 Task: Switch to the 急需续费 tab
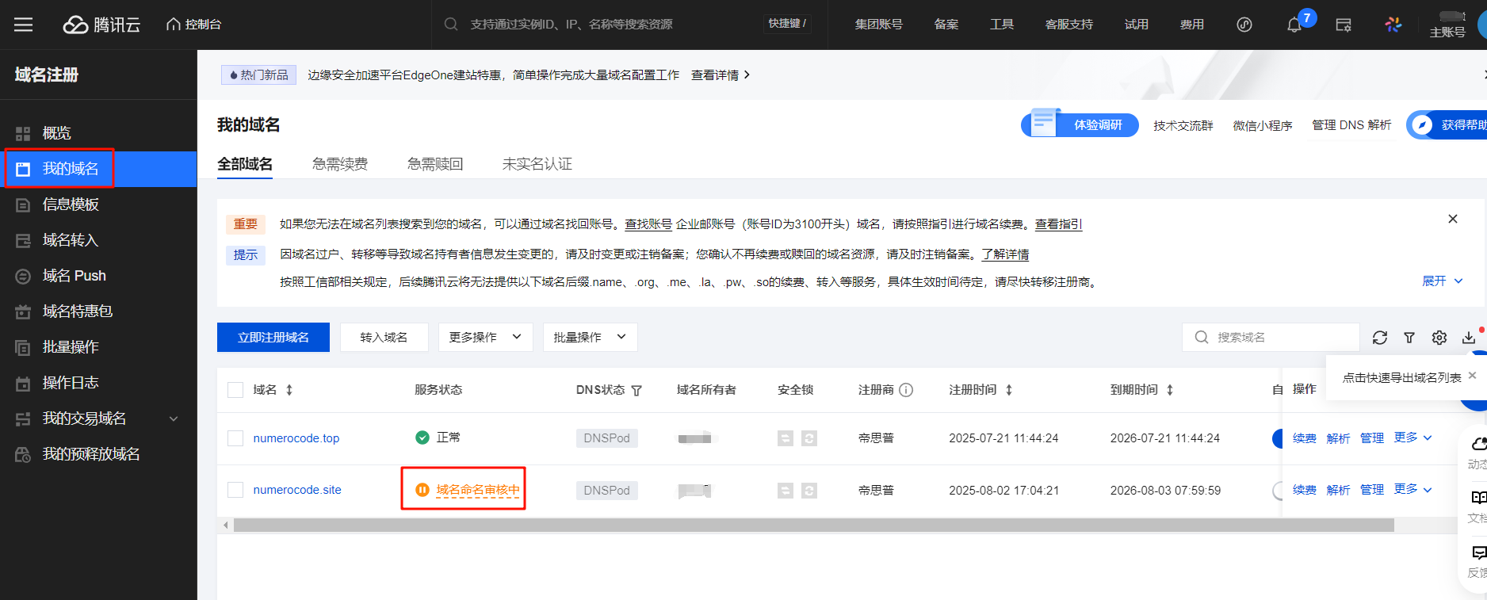(x=340, y=164)
